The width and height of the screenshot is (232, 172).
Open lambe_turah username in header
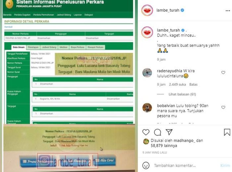pyautogui.click(x=168, y=10)
